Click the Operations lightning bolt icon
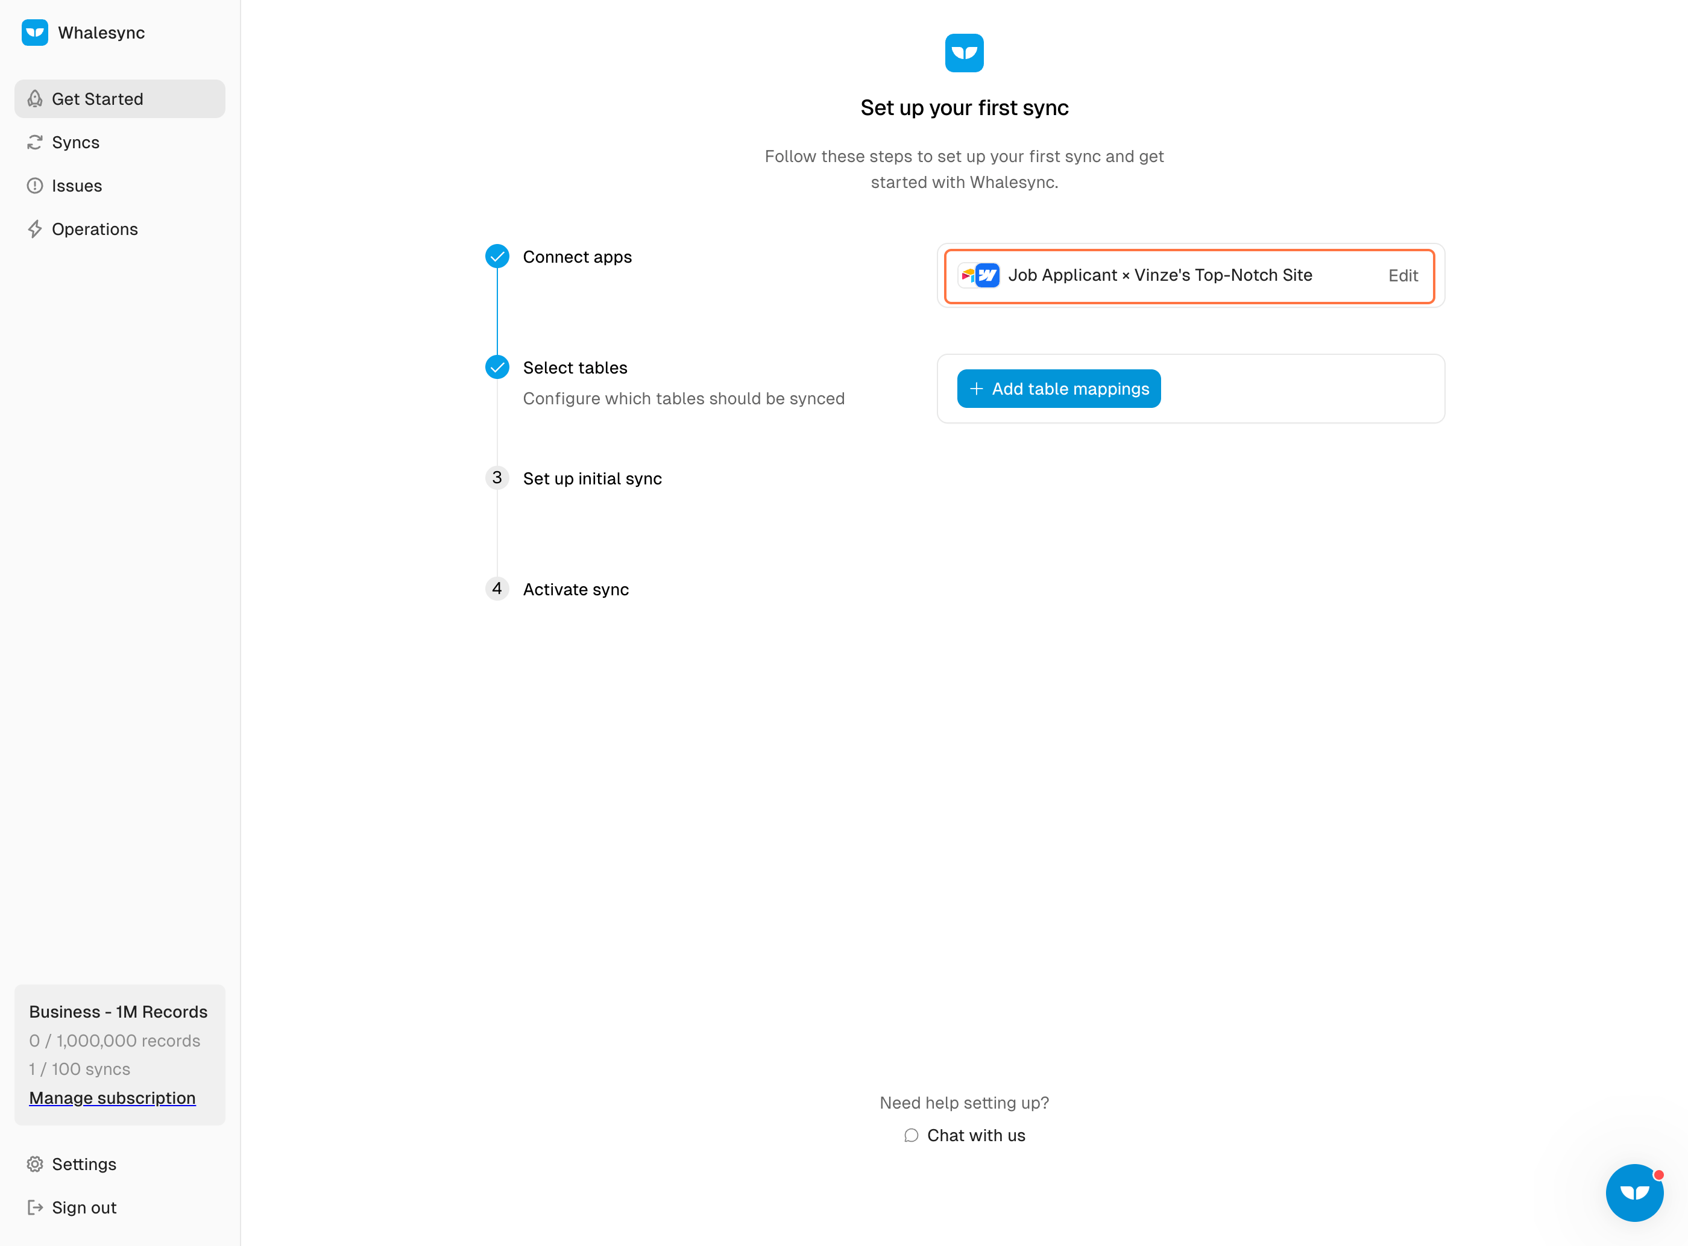 (x=35, y=230)
